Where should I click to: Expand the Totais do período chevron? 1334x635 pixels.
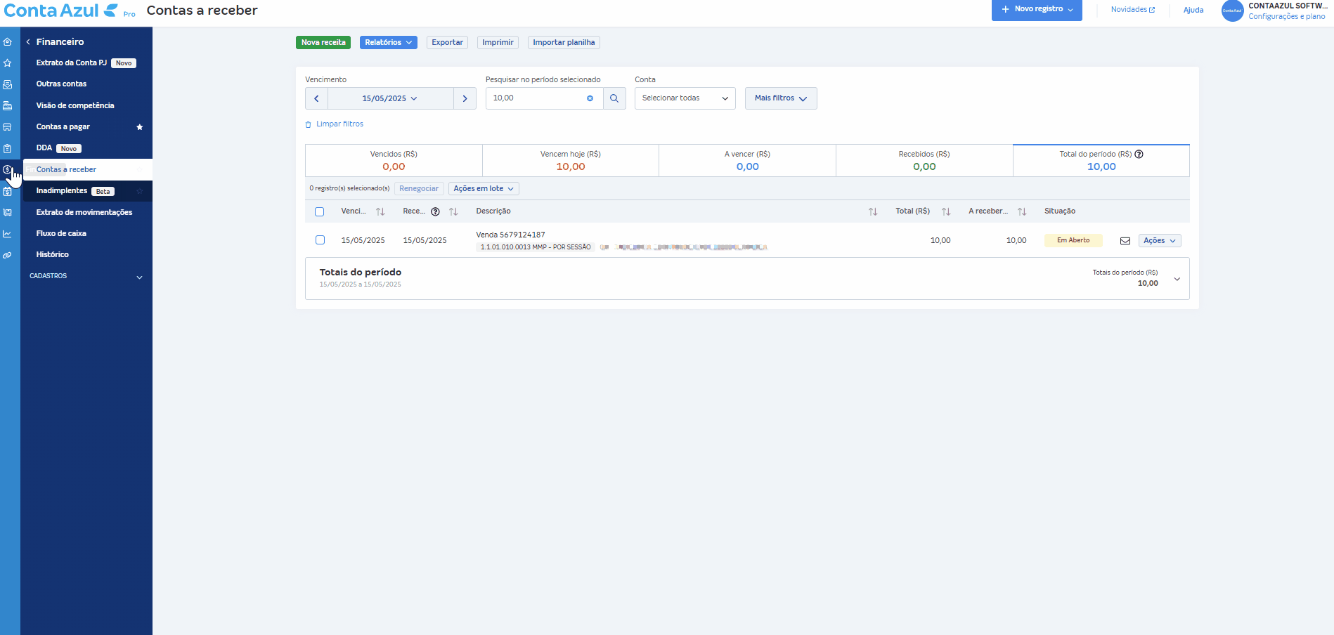[x=1177, y=279]
